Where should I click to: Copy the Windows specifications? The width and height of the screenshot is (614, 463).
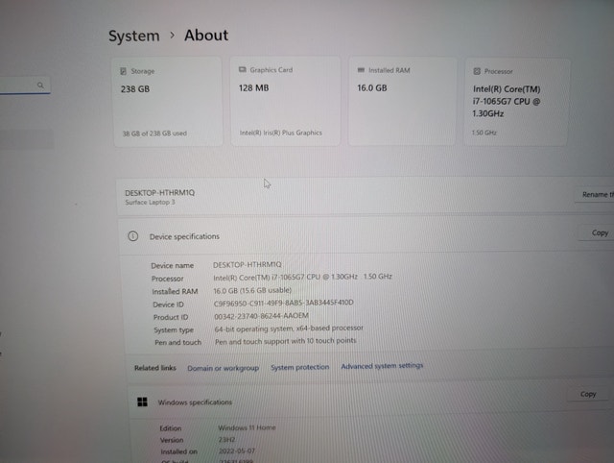(588, 394)
